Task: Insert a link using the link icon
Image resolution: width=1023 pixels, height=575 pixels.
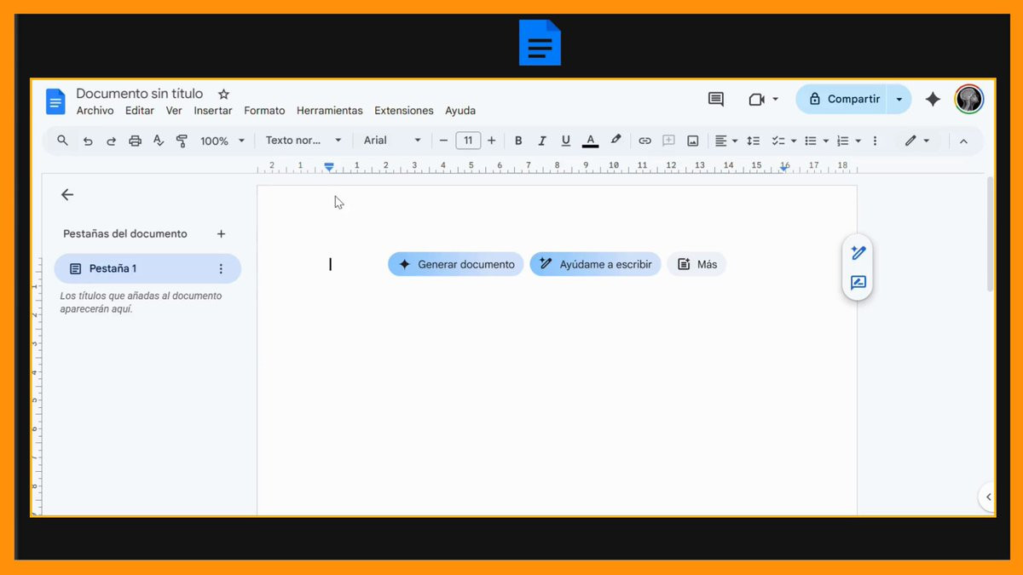Action: click(x=644, y=141)
